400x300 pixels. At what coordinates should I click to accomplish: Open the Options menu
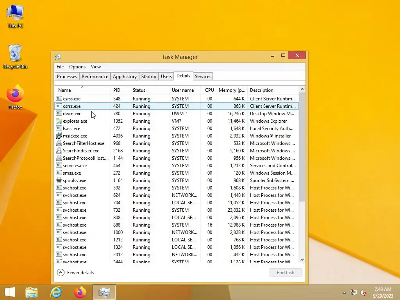[x=77, y=66]
